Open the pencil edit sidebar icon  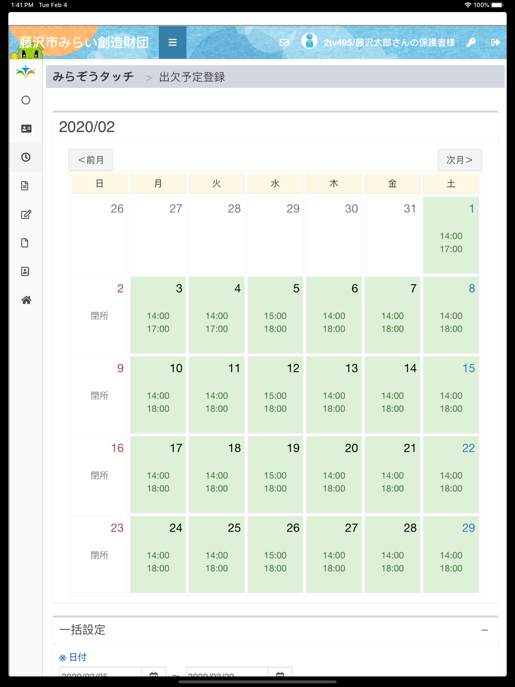26,214
